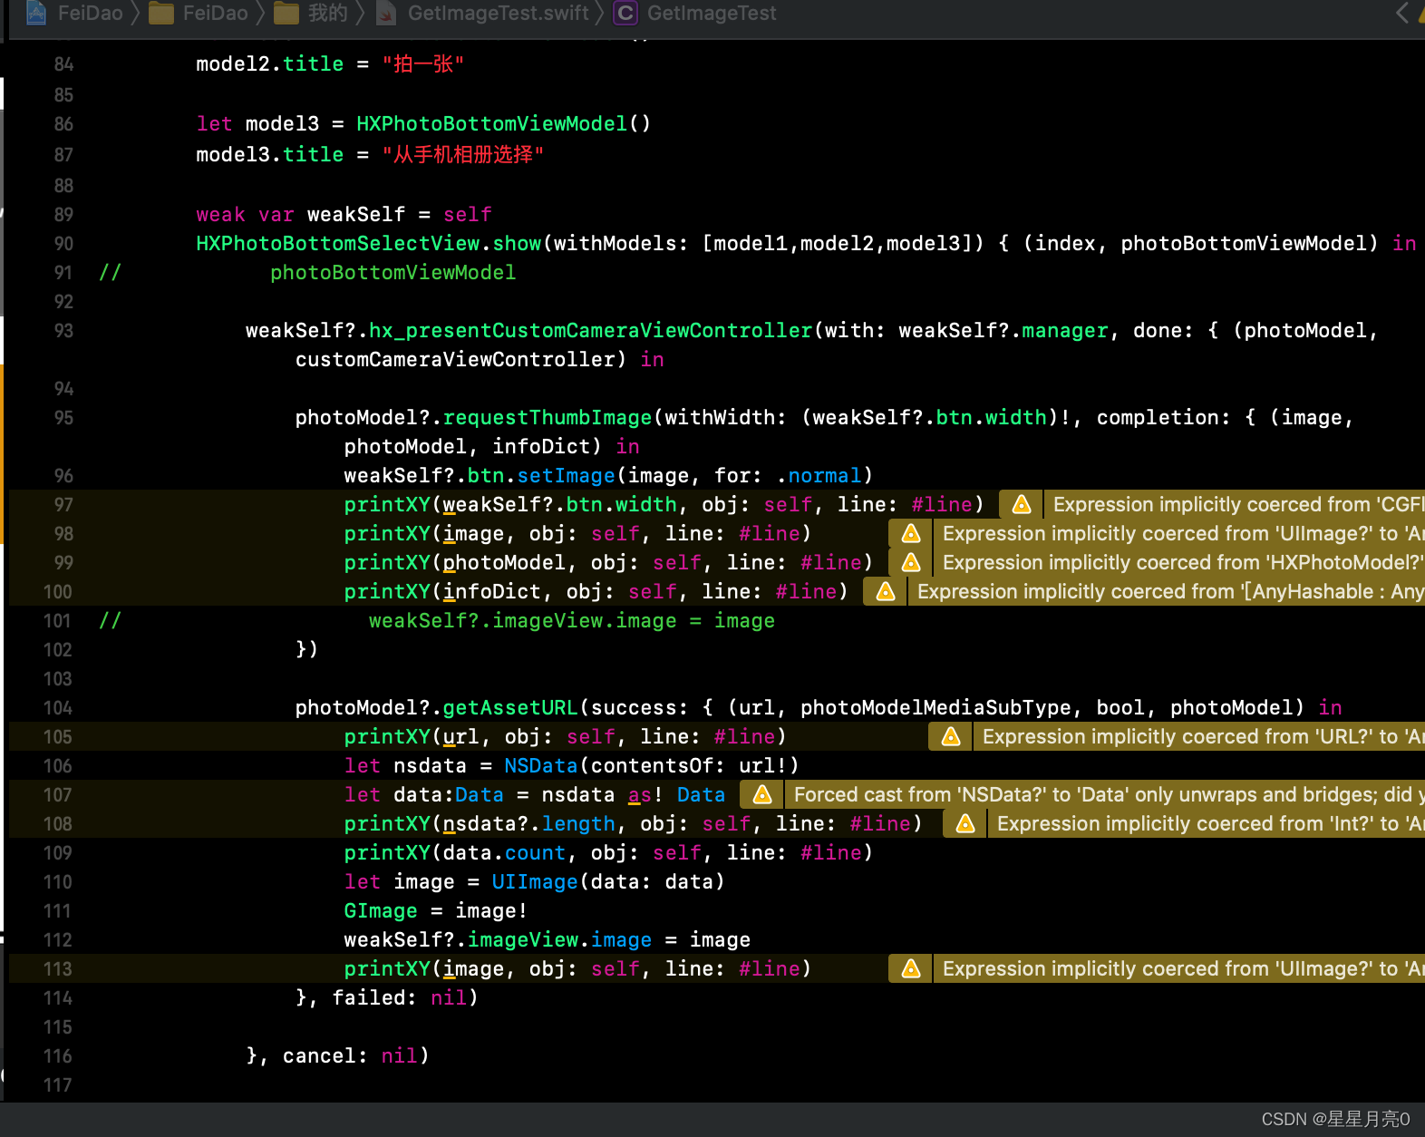1425x1137 pixels.
Task: Open the 'URL?' coercion warning on line 105
Action: [1199, 736]
